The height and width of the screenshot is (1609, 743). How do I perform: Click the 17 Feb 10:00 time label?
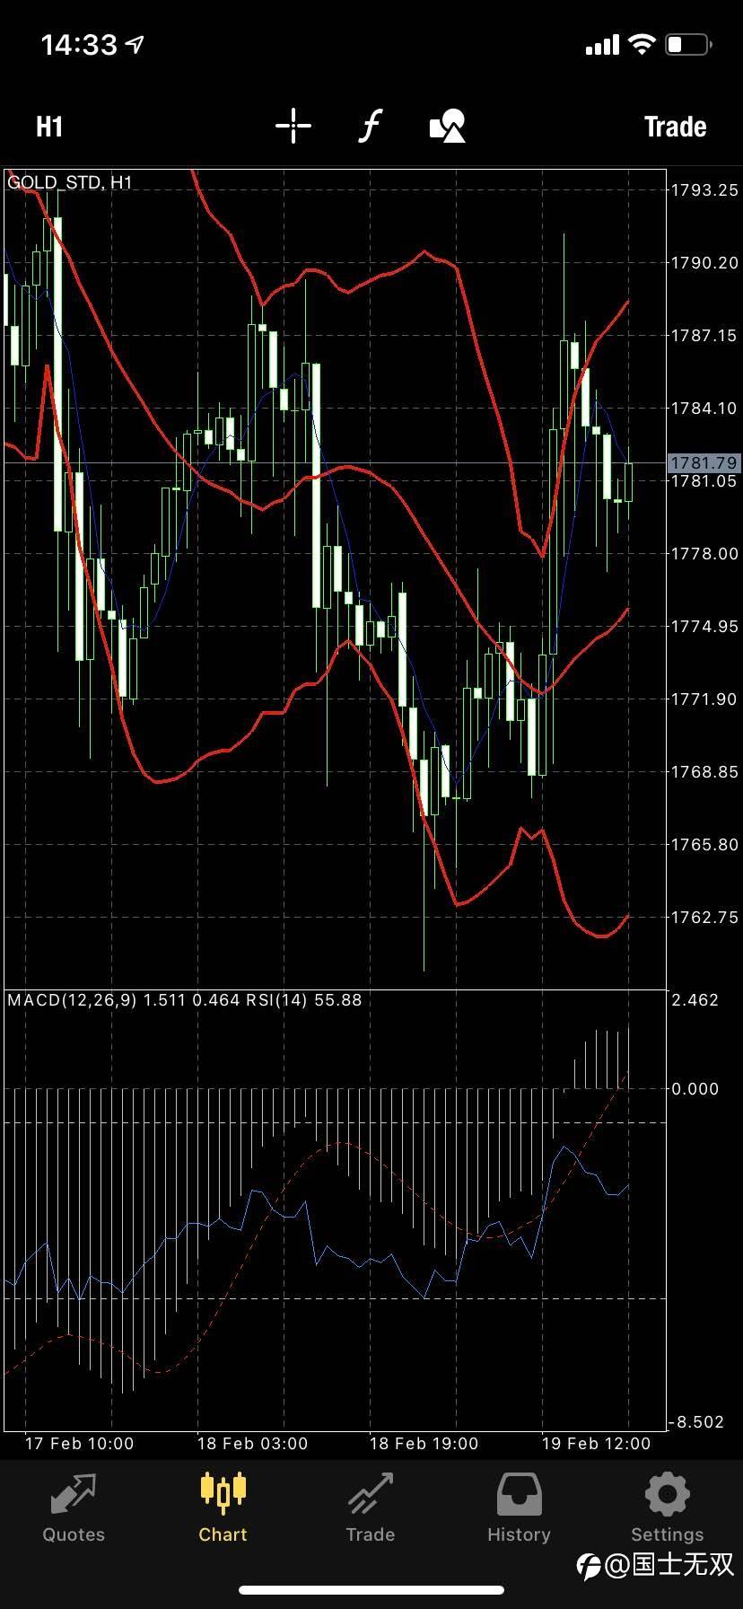pyautogui.click(x=79, y=1444)
